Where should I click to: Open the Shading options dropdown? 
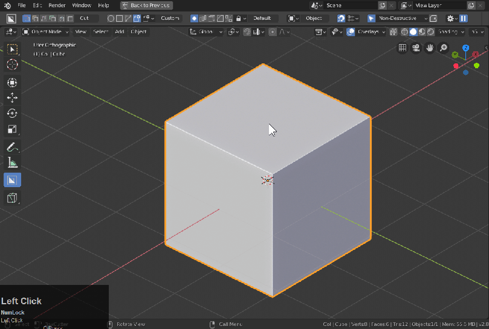tap(450, 32)
